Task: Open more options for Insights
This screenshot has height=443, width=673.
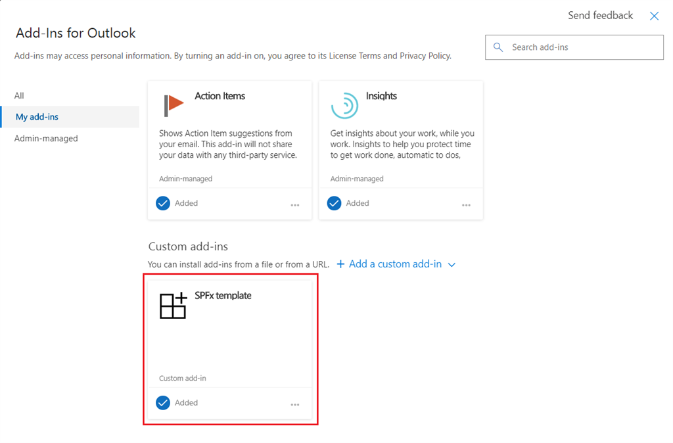Action: 467,204
